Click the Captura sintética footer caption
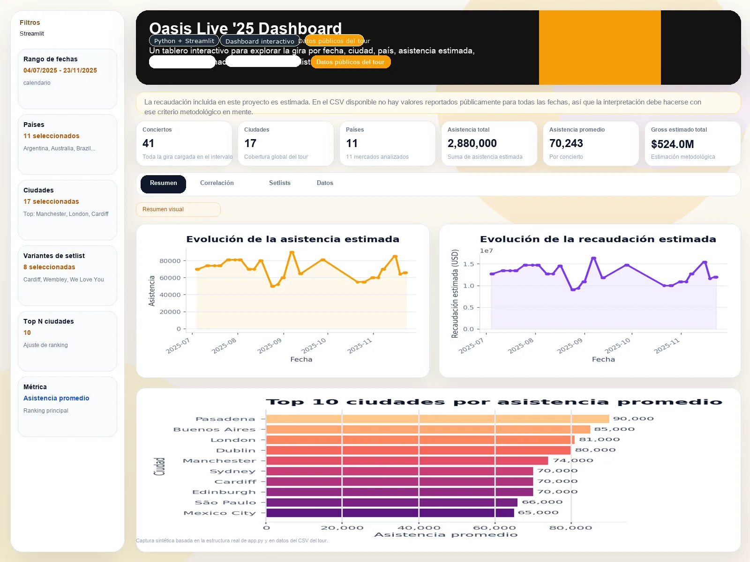Viewport: 750px width, 562px height. tap(232, 540)
